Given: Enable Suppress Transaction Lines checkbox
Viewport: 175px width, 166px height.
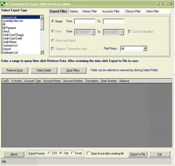Looking at the screenshot, I should [53, 49].
